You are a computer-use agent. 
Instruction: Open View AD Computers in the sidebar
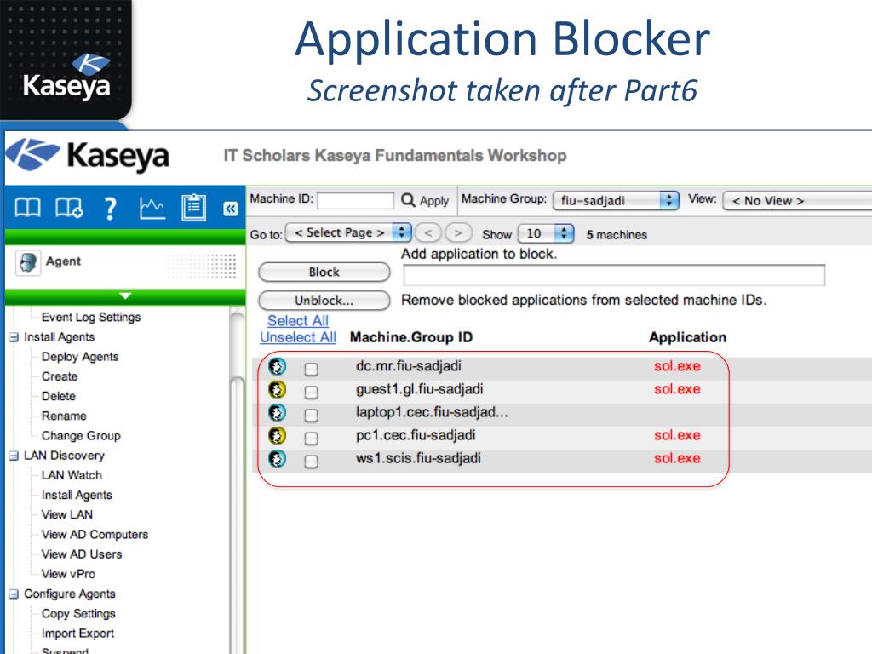click(95, 535)
